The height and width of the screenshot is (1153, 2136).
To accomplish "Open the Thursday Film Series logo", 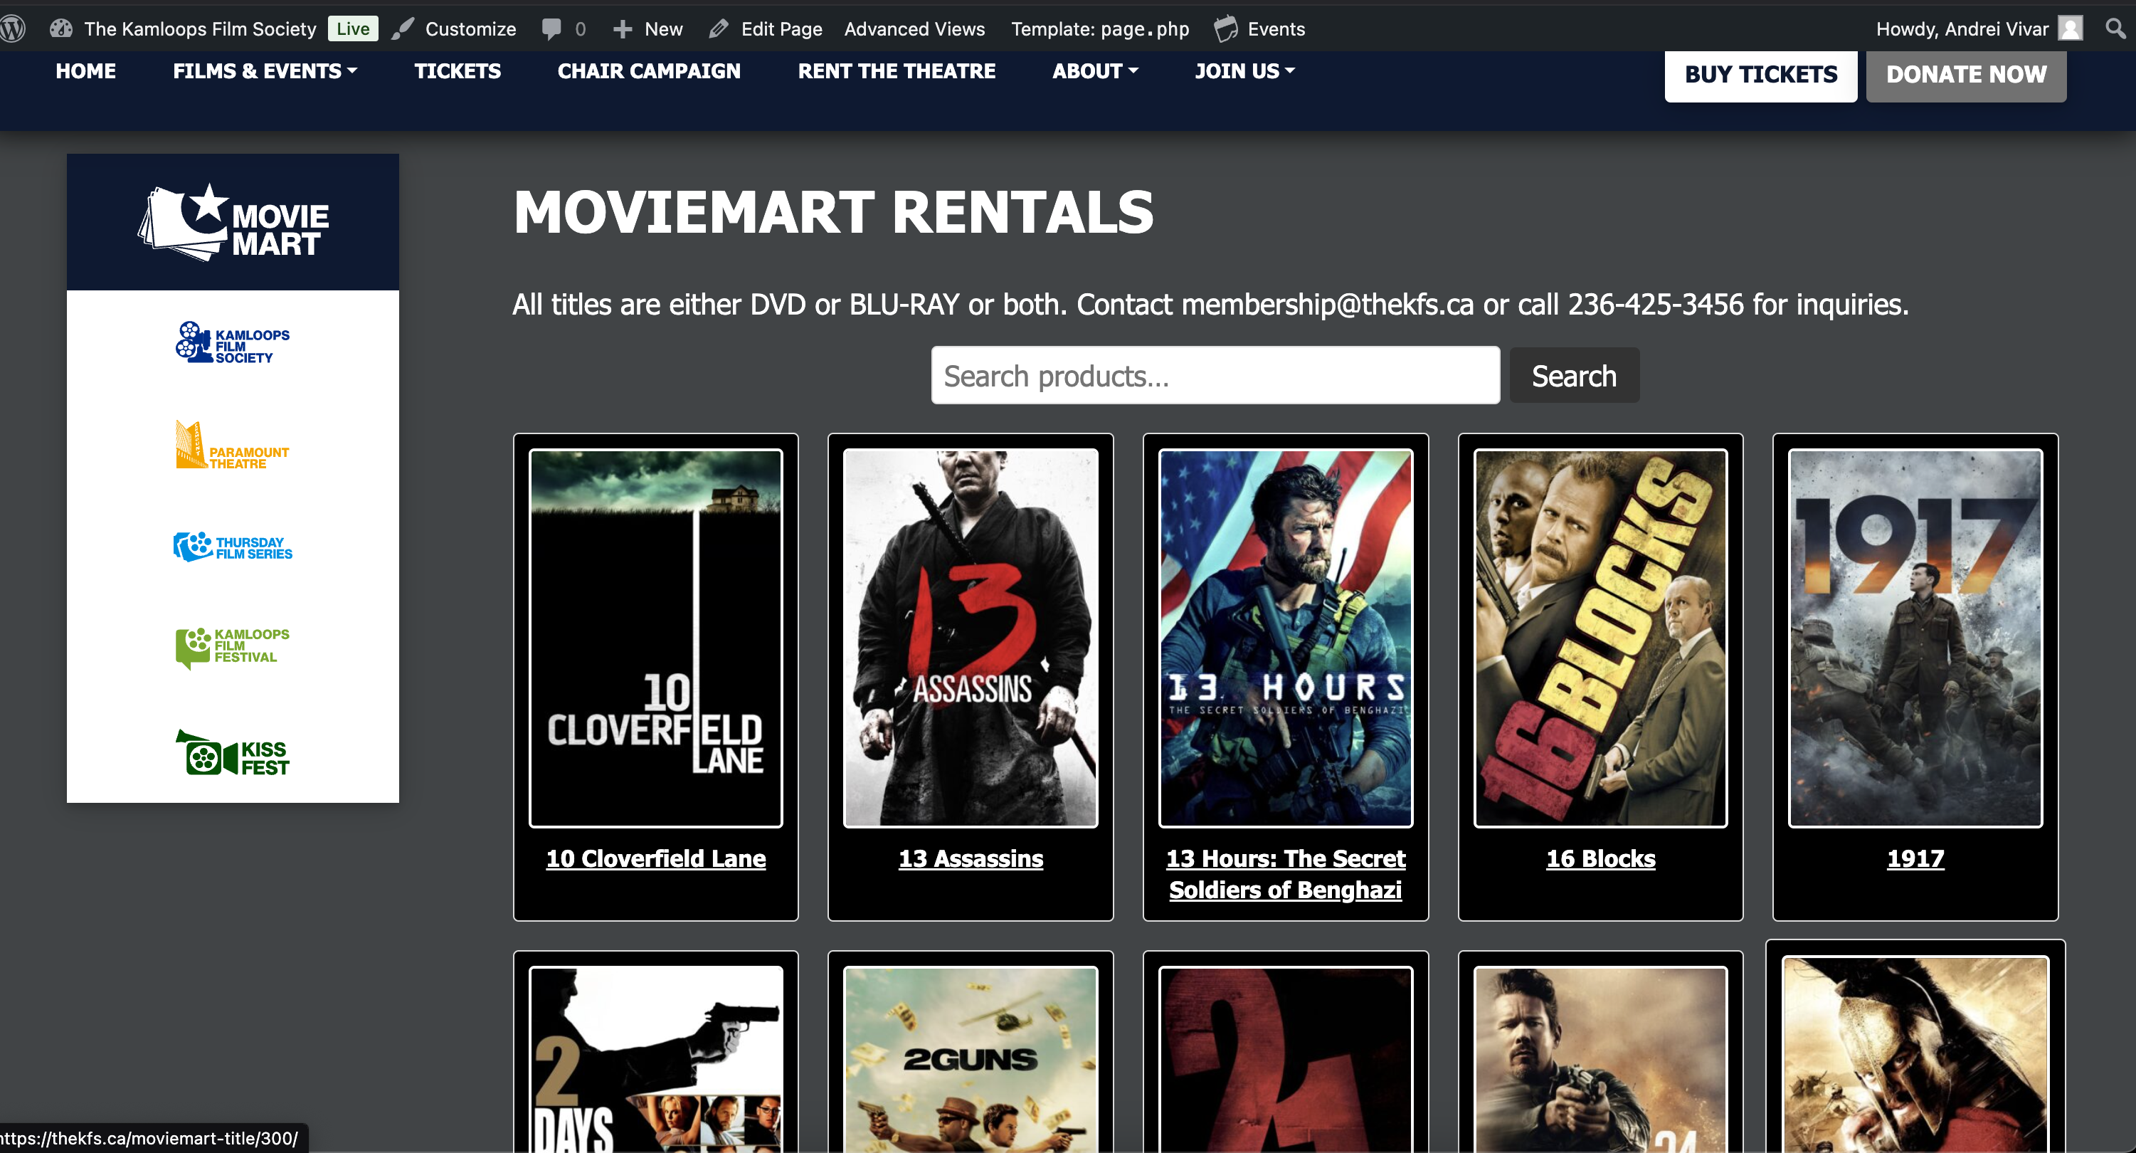I will coord(233,547).
